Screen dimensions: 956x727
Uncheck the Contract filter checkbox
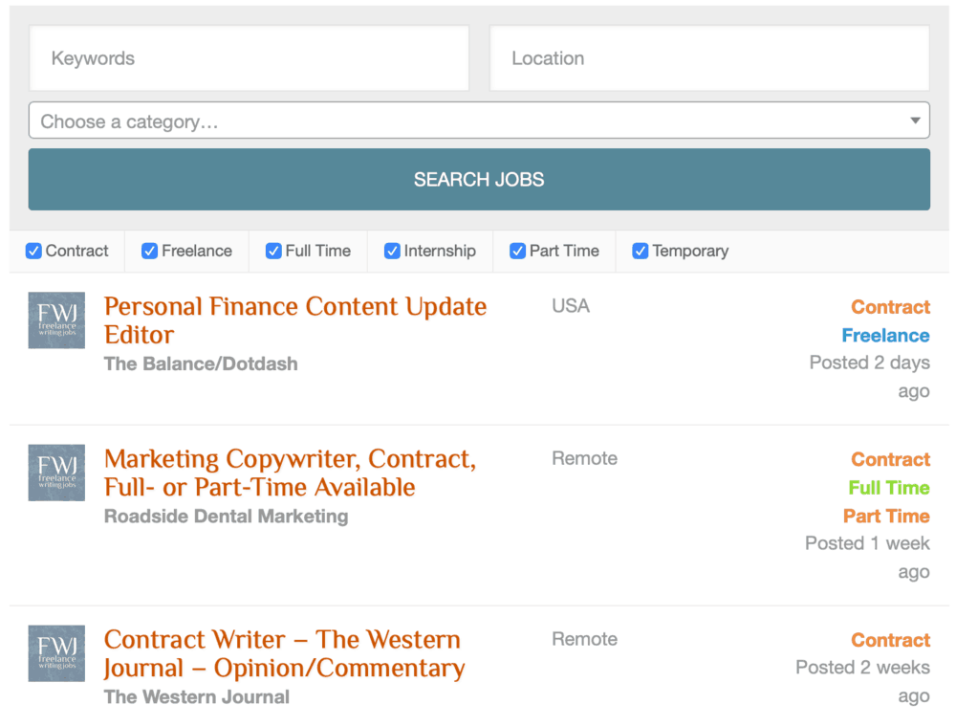33,251
